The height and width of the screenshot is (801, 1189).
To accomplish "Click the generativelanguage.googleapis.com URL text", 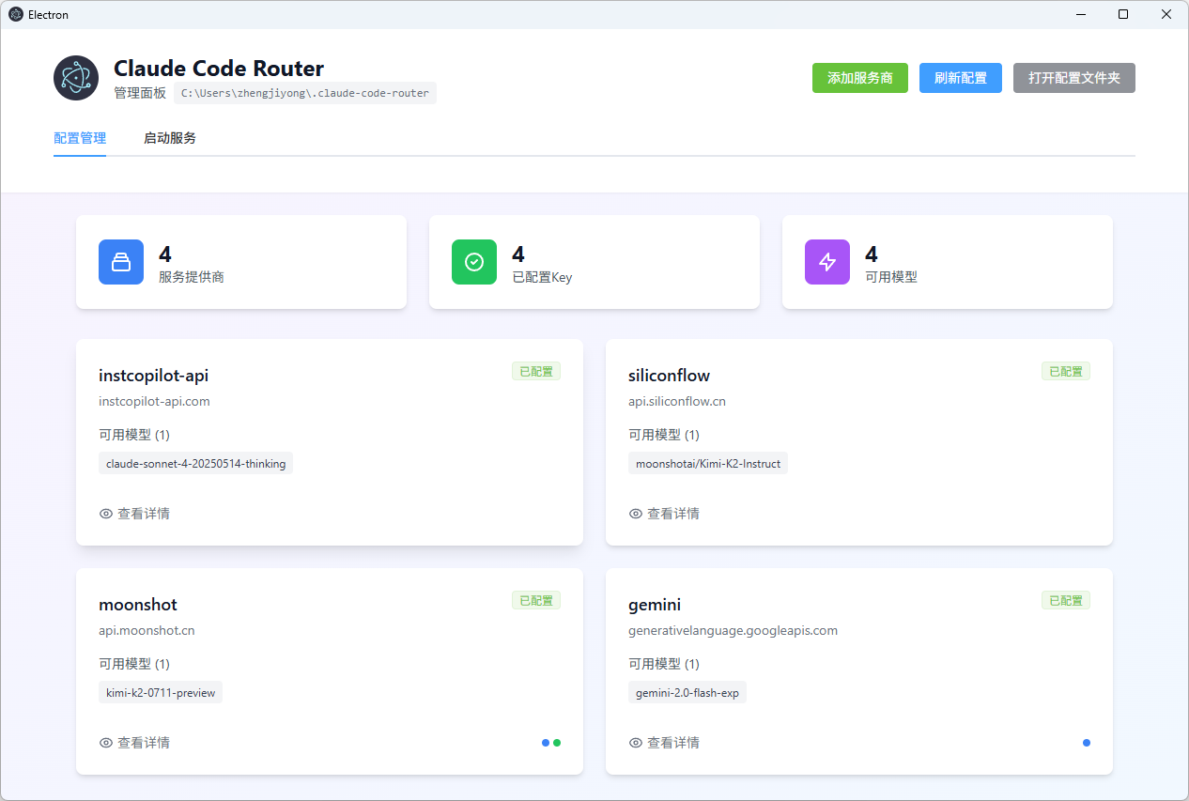I will click(733, 630).
